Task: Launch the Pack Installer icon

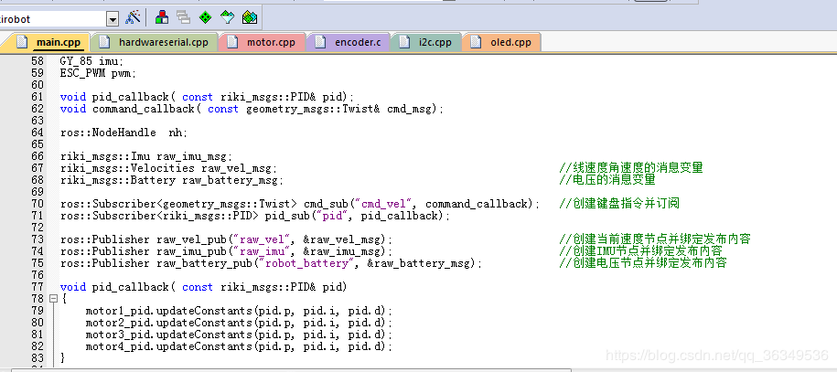Action: (250, 16)
